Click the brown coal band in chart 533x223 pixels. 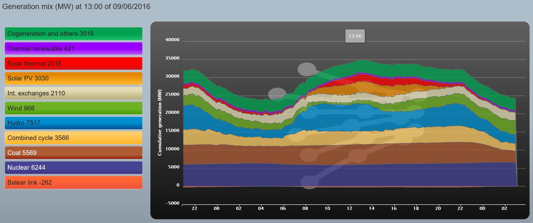coord(250,154)
